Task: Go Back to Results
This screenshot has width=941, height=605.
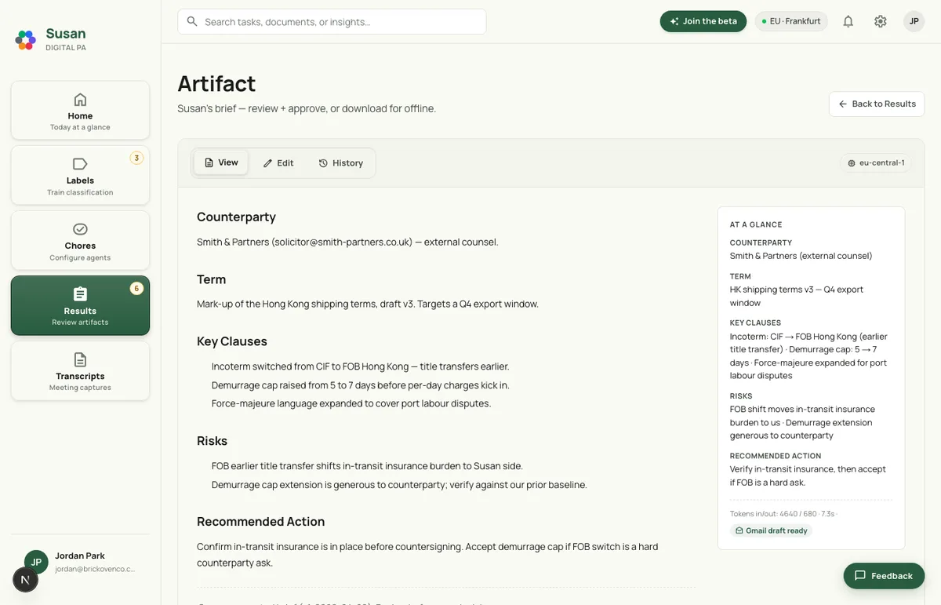Action: pos(877,104)
